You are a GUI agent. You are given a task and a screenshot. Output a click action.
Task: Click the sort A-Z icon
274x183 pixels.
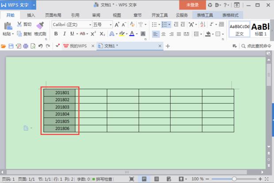pyautogui.click(x=203, y=24)
